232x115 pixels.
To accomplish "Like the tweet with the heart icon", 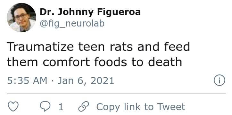I will coord(13,106).
